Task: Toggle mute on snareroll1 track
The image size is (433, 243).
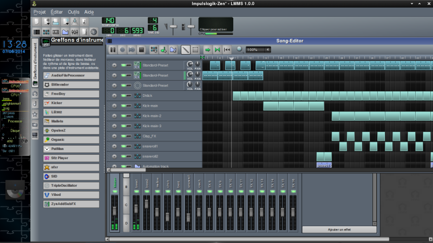Action: 123,147
